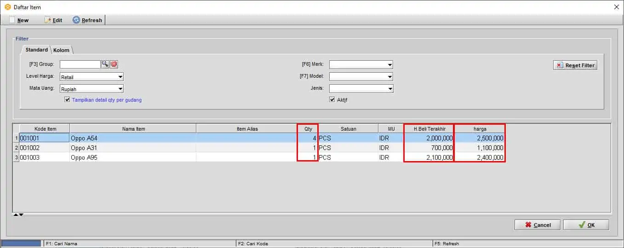Viewport: 624px width, 248px height.
Task: Open the Merk dropdown
Action: (x=361, y=64)
